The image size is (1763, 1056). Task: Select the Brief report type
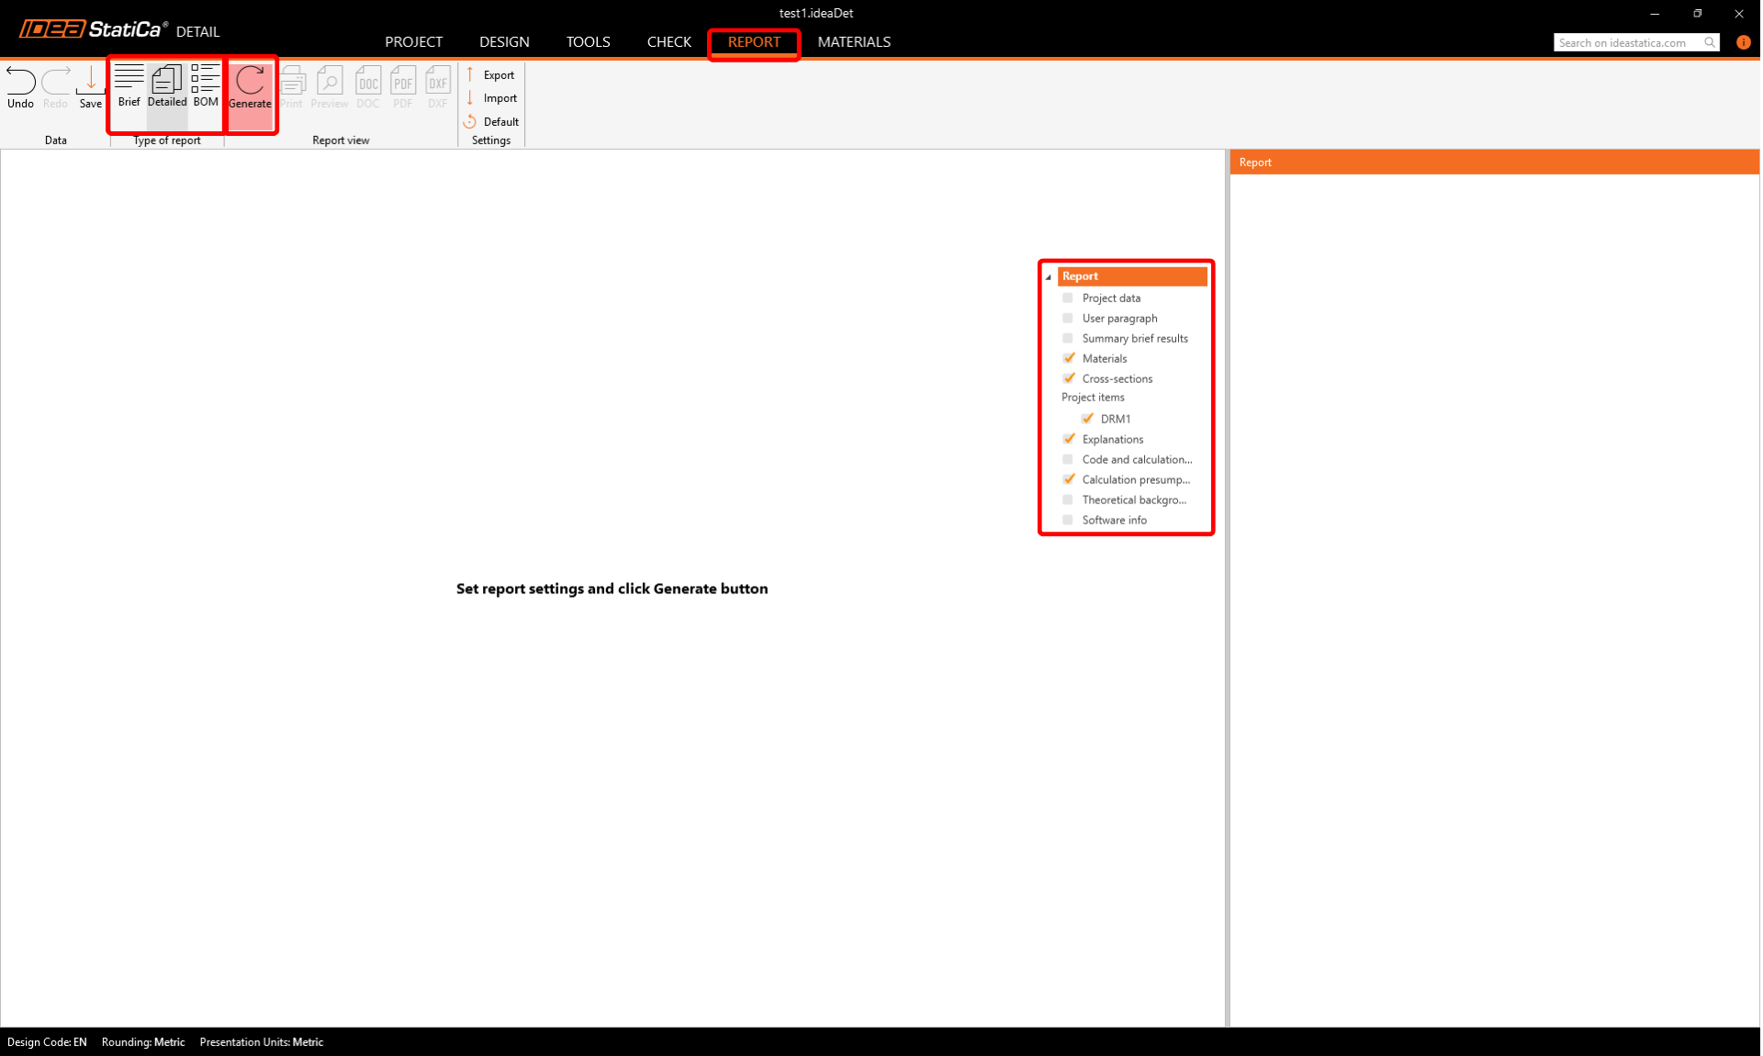click(x=129, y=86)
